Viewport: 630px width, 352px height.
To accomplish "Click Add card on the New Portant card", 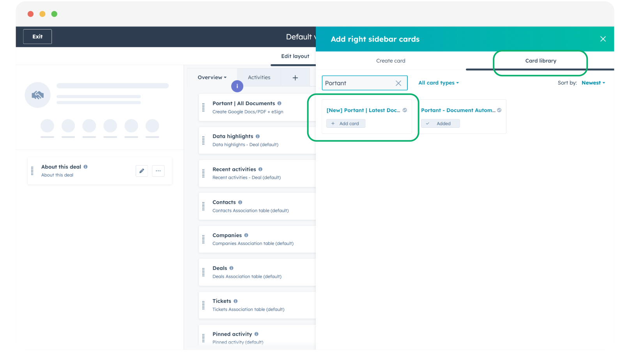I will click(x=345, y=123).
